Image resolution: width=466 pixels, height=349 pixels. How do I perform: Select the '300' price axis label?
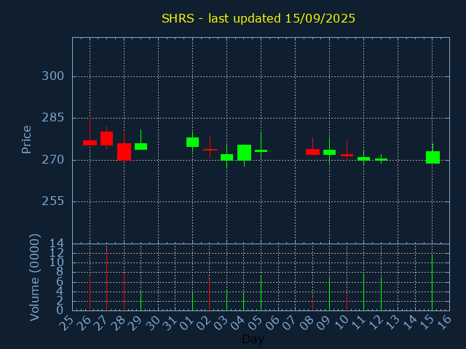53,76
